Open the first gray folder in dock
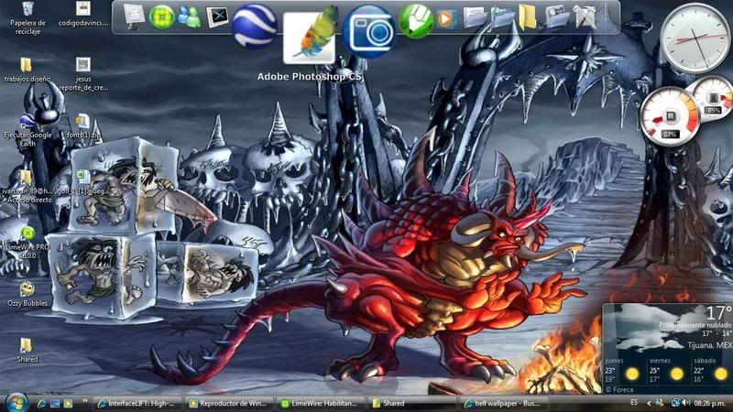This screenshot has width=733, height=412. [475, 17]
